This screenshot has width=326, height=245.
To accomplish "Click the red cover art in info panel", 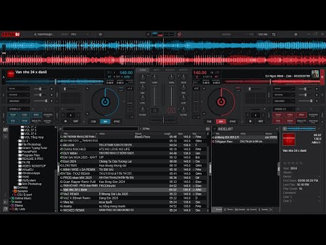I will [289, 140].
